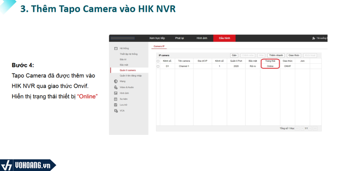
Task: Click the Trạng thái column header
Action: [270, 61]
